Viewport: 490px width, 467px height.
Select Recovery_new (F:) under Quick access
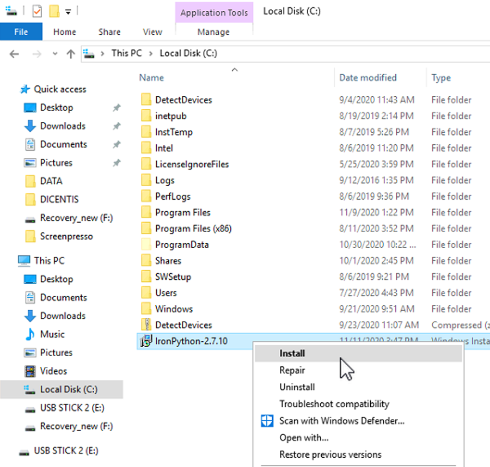(76, 218)
